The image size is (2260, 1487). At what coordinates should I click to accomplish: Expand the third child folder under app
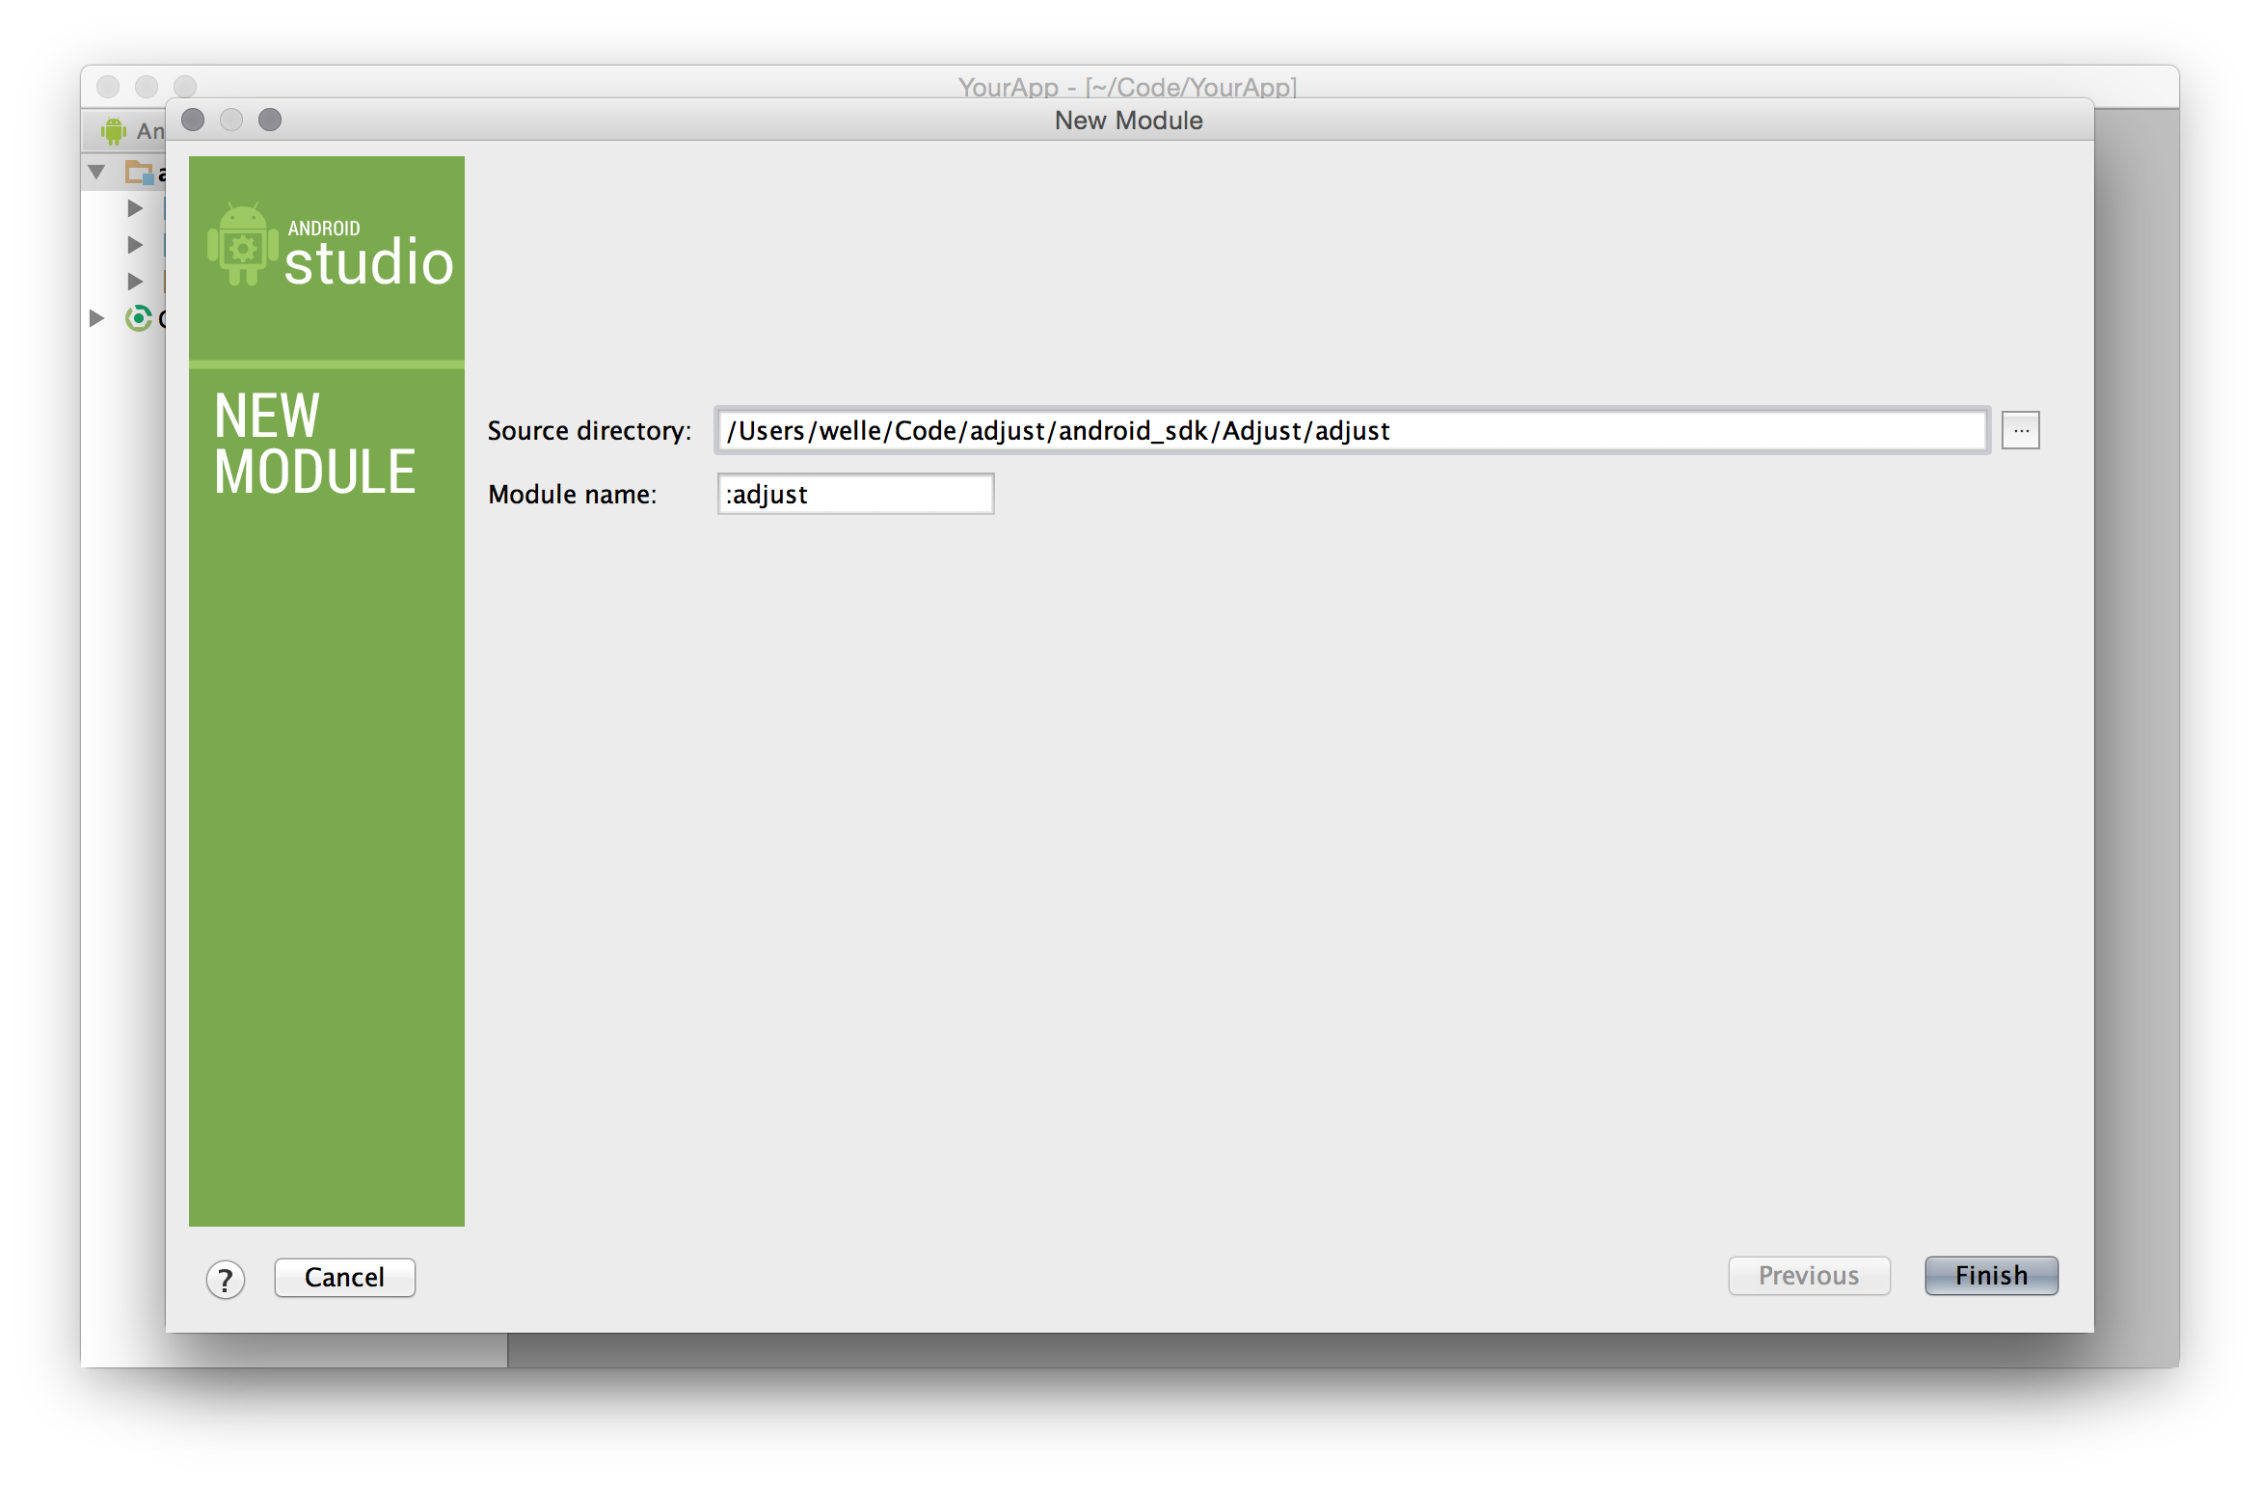coord(135,282)
